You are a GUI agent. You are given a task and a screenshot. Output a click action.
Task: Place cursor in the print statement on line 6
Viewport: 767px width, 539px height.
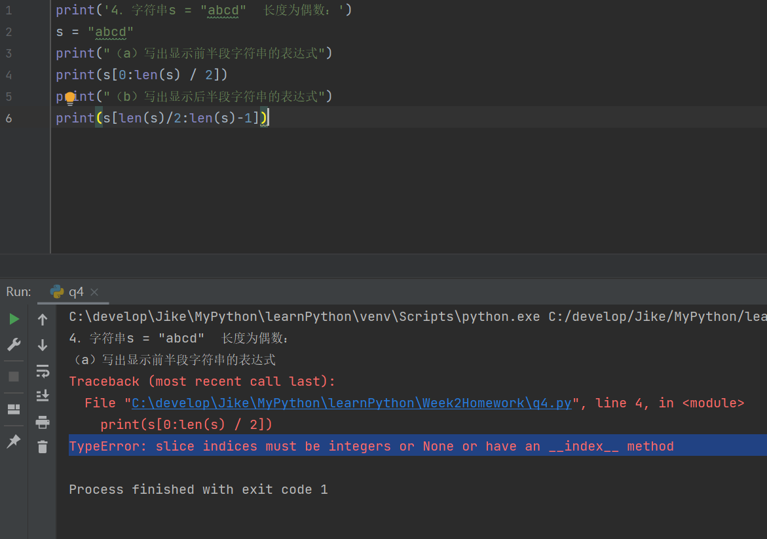click(157, 118)
